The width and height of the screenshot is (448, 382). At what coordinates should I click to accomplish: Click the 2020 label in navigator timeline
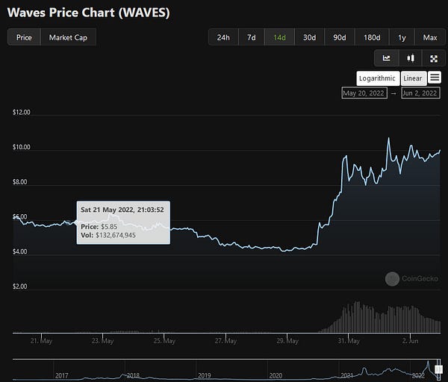[x=276, y=375]
